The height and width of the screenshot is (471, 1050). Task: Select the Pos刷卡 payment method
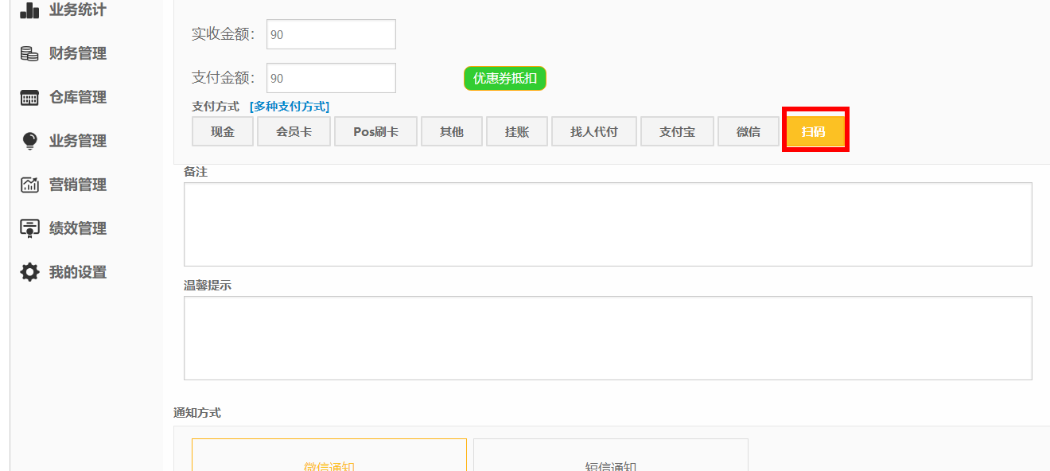[x=375, y=132]
